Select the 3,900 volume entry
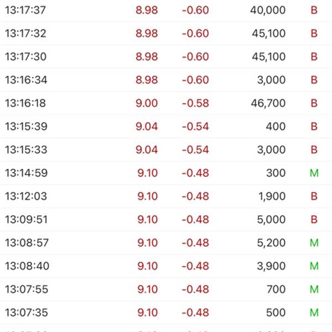 point(271,266)
